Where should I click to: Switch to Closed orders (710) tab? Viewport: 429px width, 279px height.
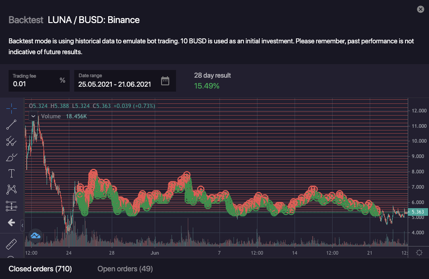click(x=40, y=269)
